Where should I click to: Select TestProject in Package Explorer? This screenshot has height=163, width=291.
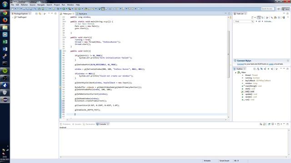coord(22,17)
